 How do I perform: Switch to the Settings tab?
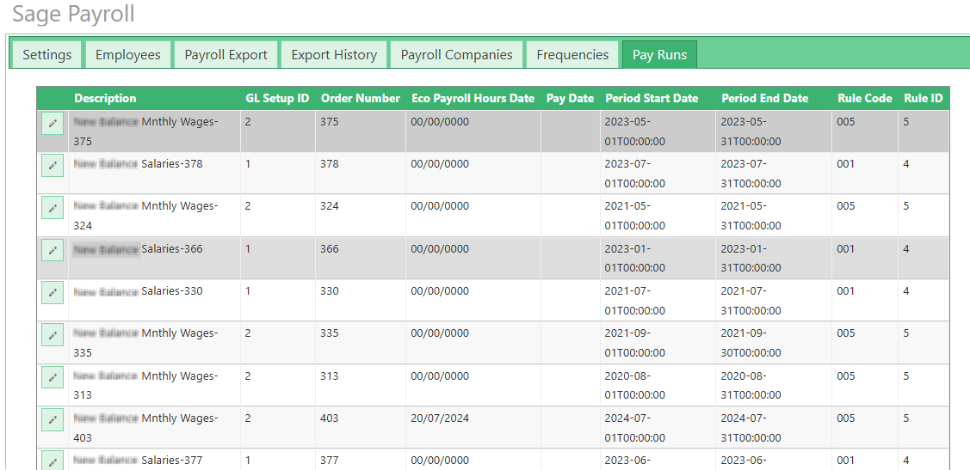47,54
